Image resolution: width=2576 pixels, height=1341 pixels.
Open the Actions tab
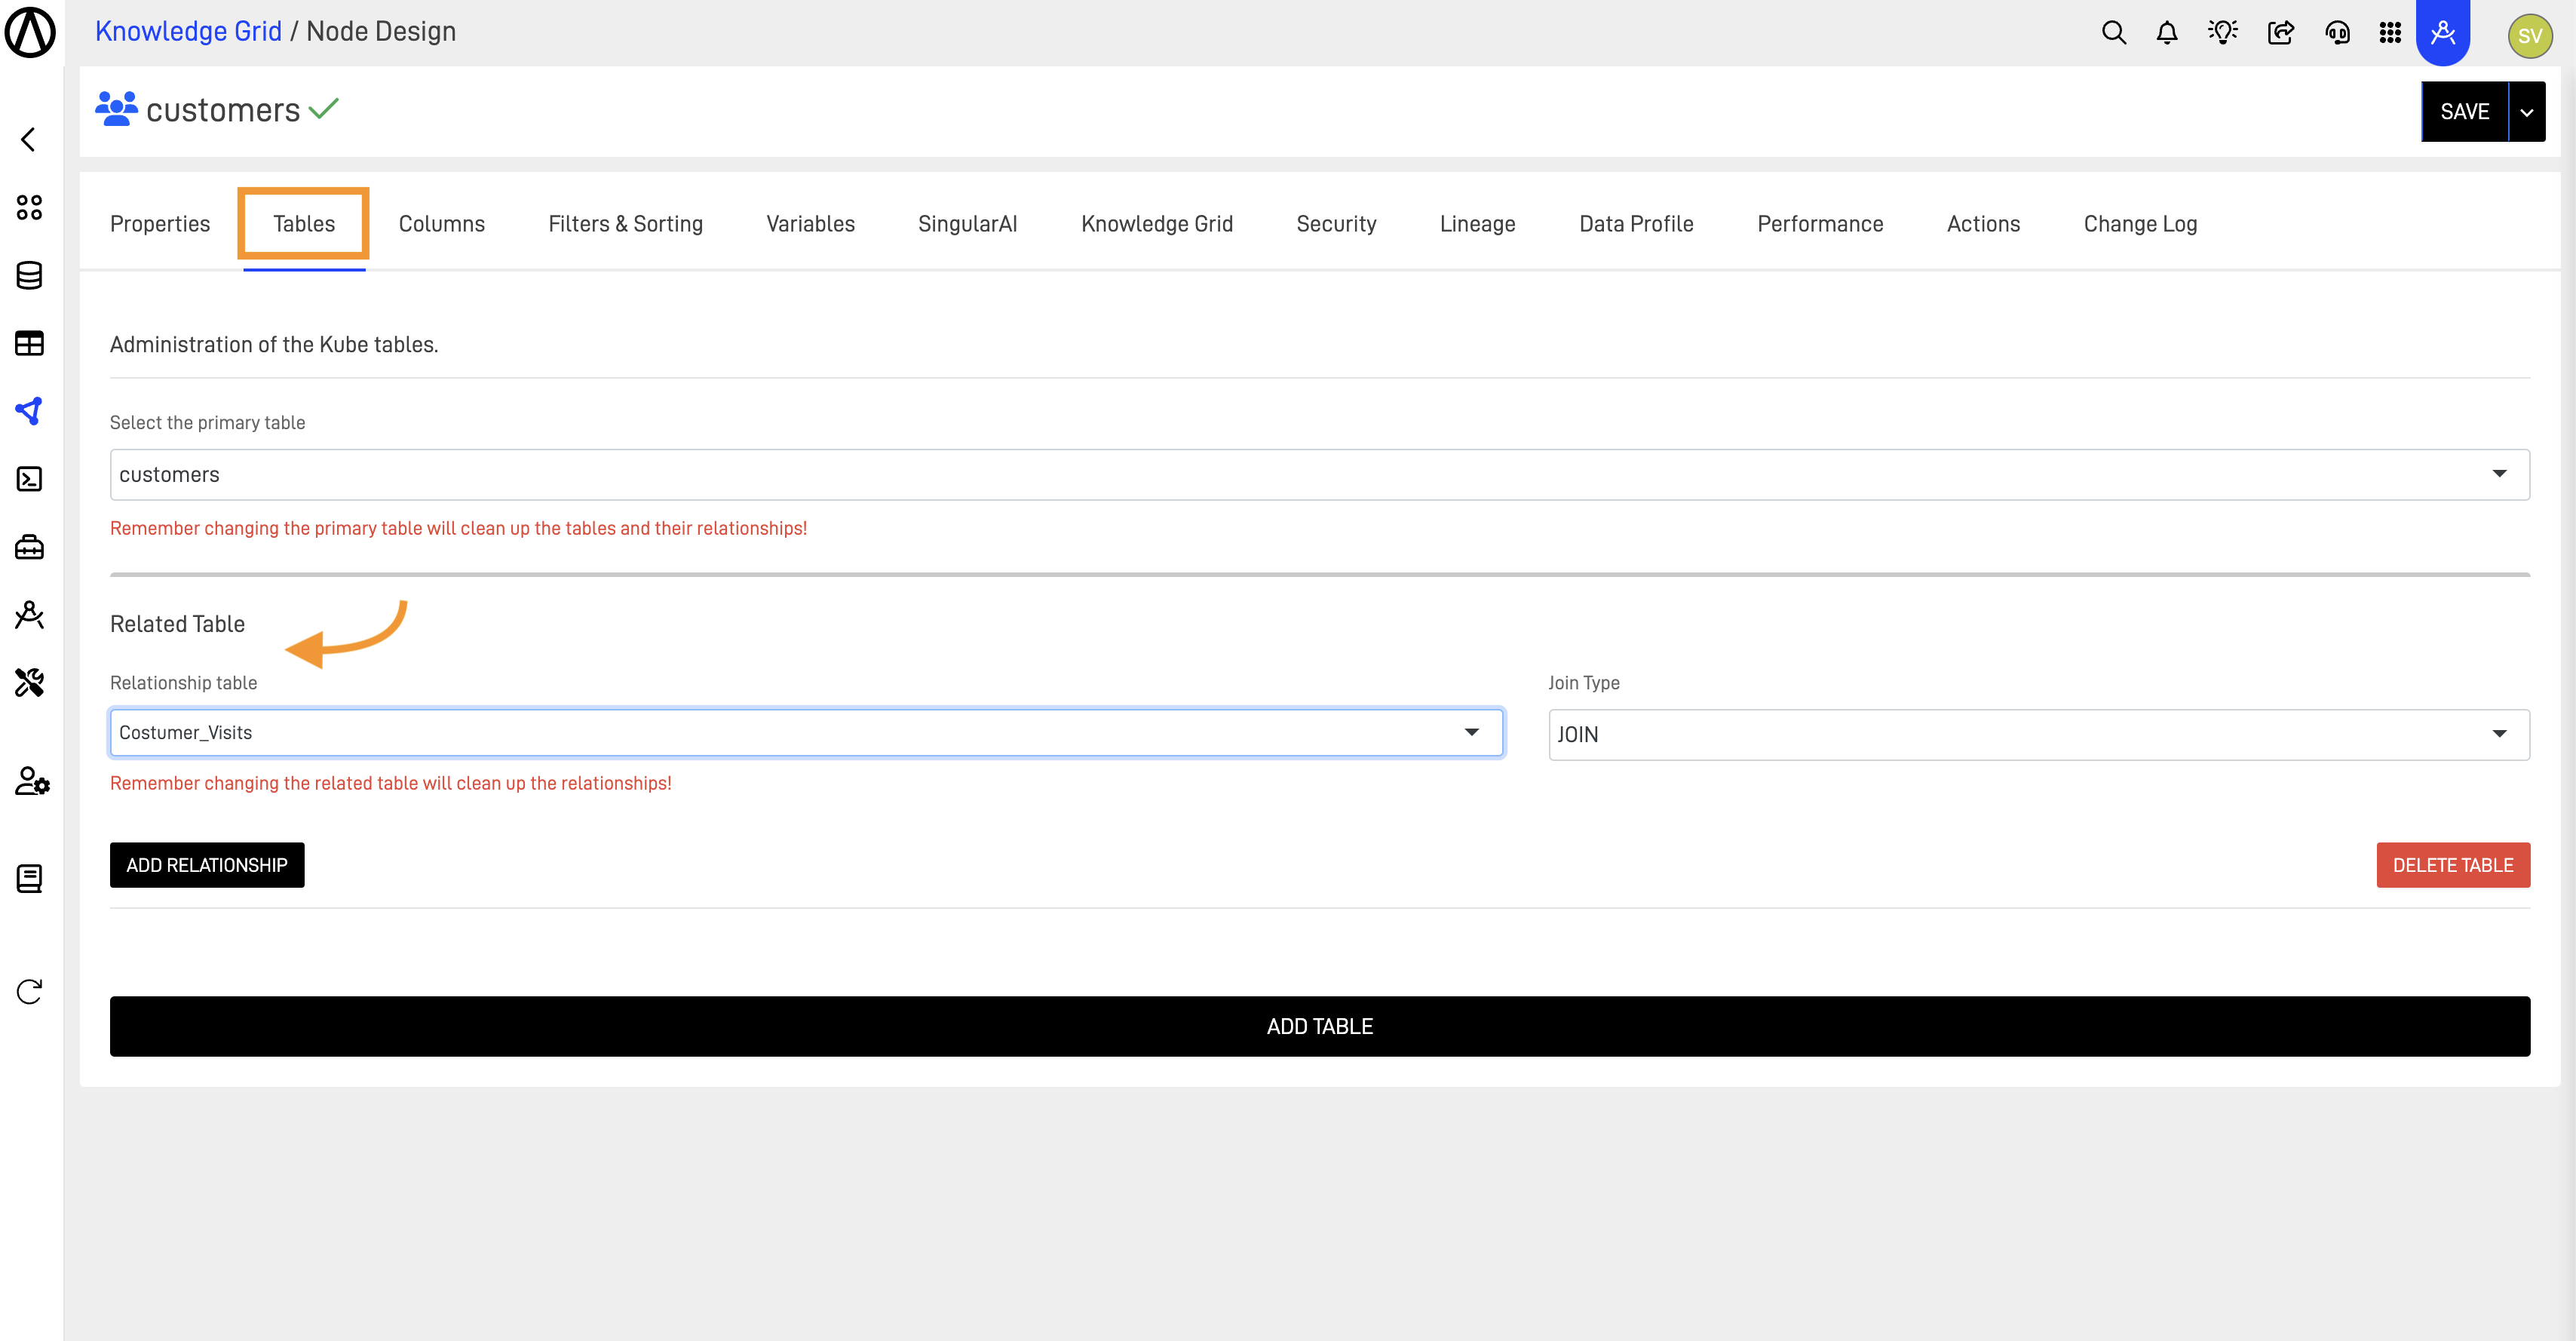point(1984,224)
